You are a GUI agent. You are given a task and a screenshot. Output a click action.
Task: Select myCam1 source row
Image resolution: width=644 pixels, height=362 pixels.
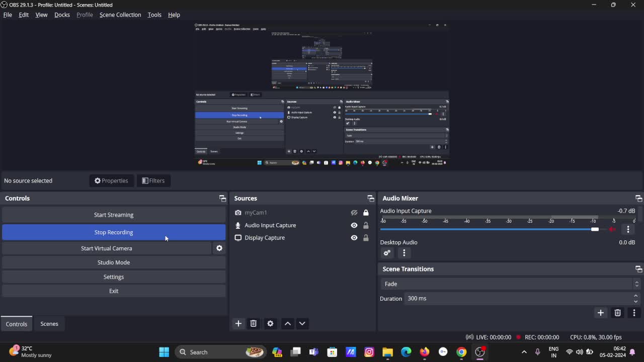302,213
